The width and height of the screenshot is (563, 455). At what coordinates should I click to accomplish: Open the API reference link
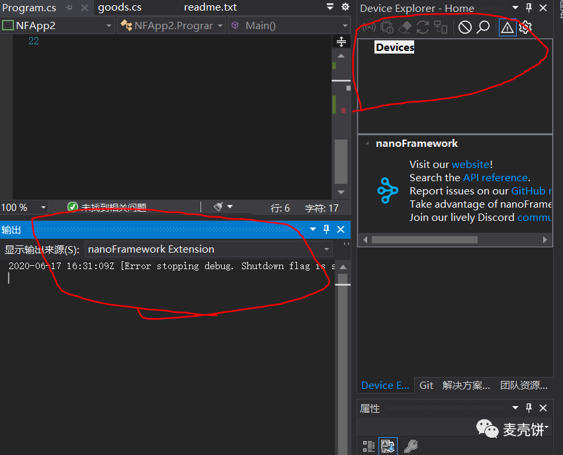(496, 178)
